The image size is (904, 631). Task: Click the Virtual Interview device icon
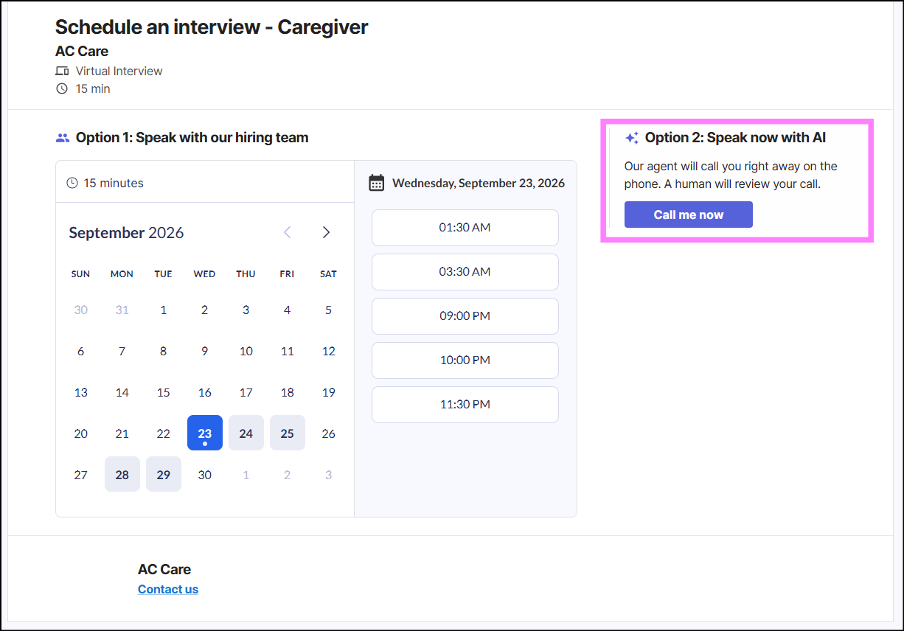(x=62, y=72)
